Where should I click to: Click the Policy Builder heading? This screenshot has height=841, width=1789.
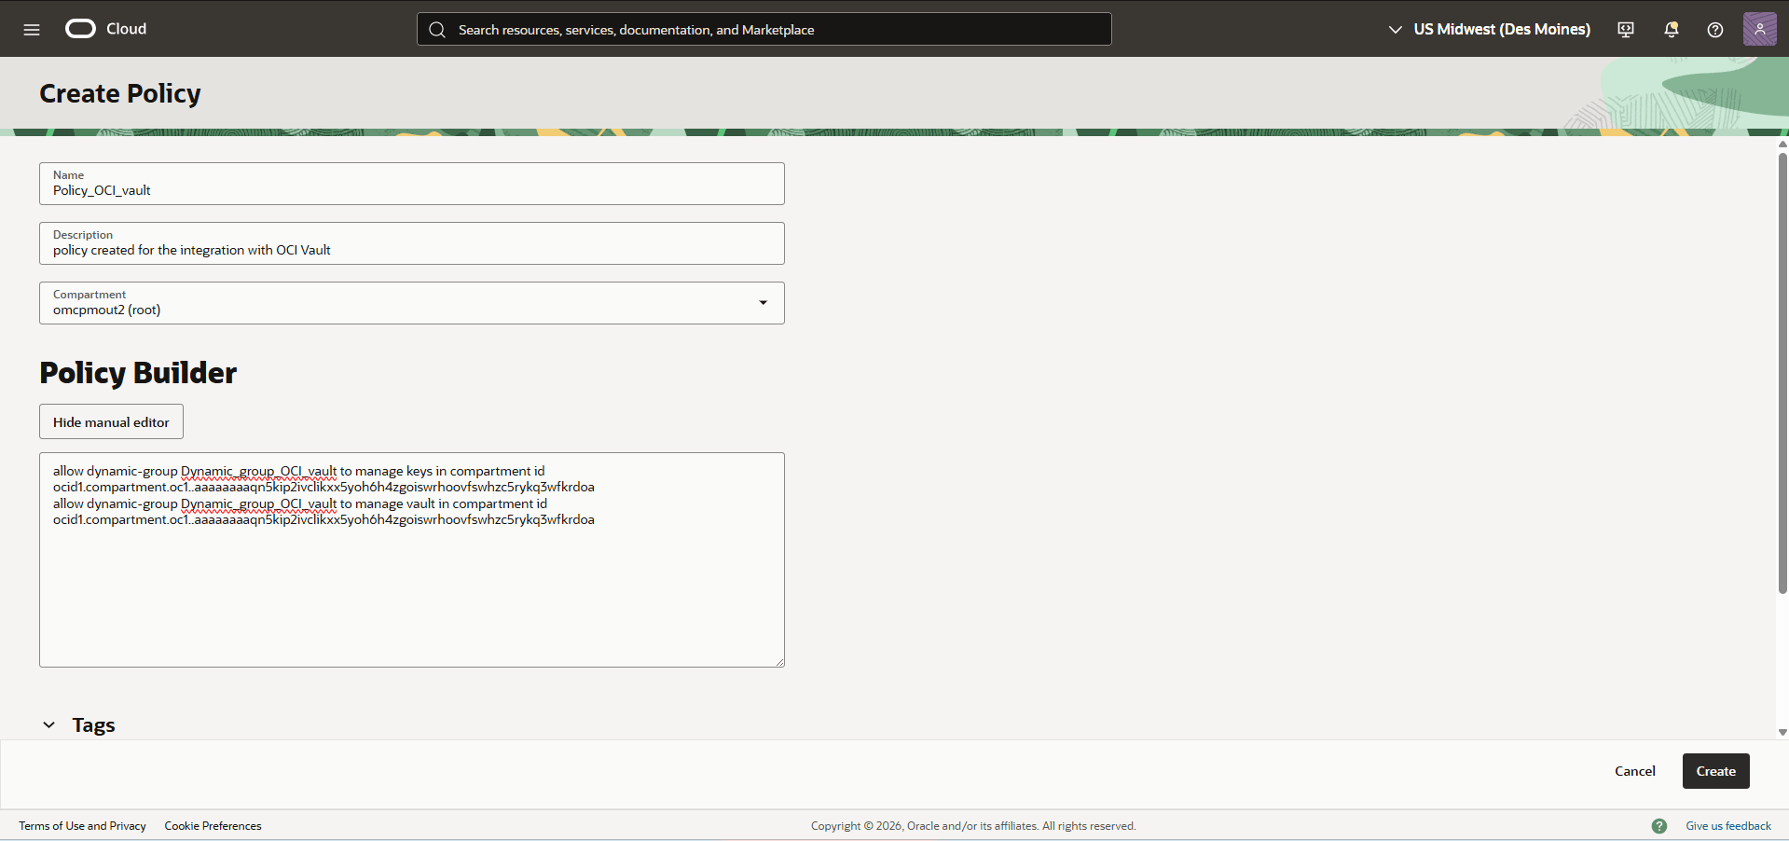click(138, 373)
